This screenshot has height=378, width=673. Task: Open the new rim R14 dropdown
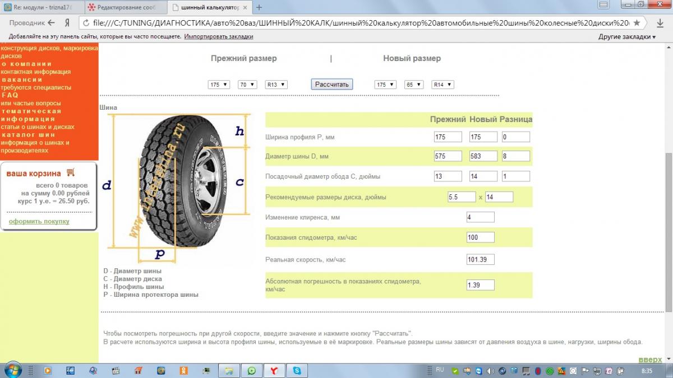[x=442, y=85]
